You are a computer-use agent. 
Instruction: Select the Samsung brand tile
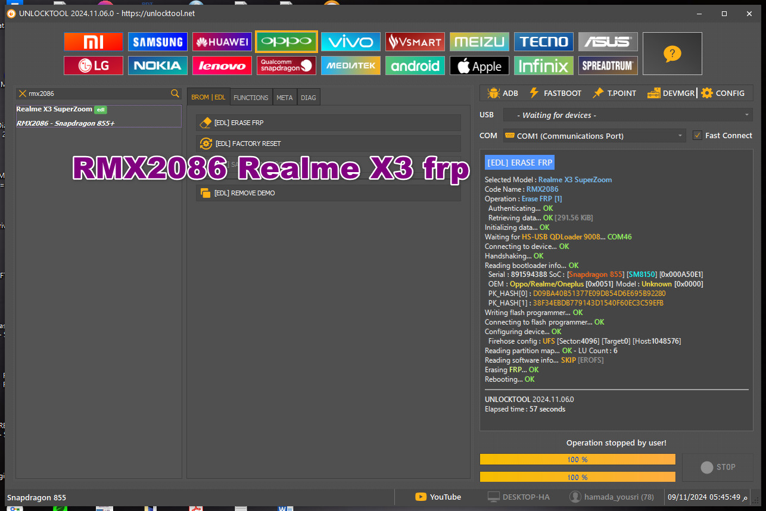click(x=158, y=42)
